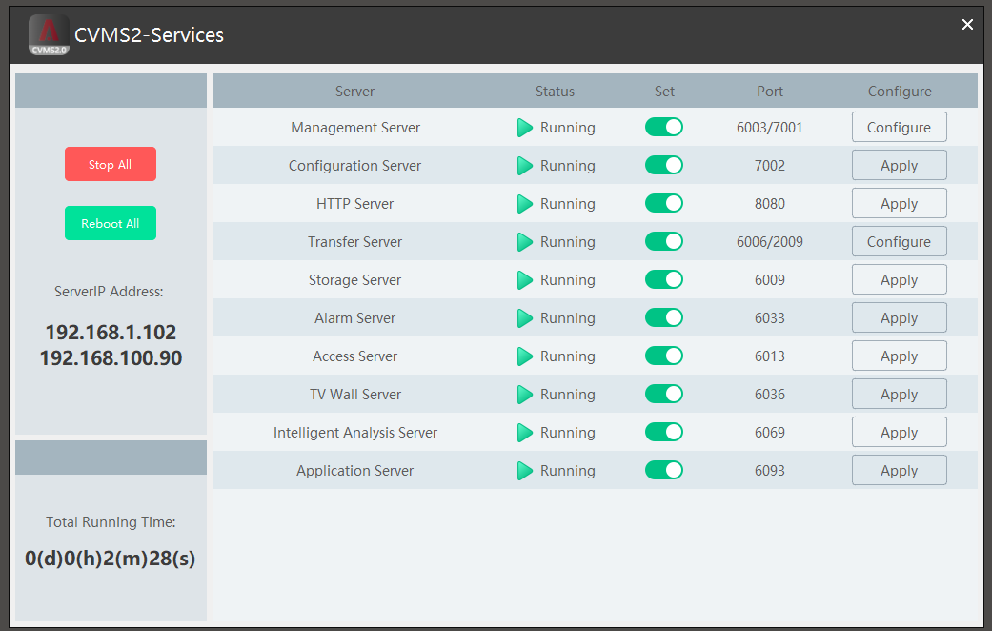Image resolution: width=992 pixels, height=631 pixels.
Task: Click the Management Server port 6003/7001
Action: point(769,127)
